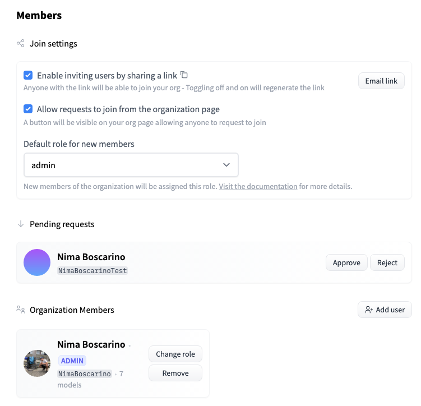Approve Nima Boscarino's pending join request

[346, 262]
